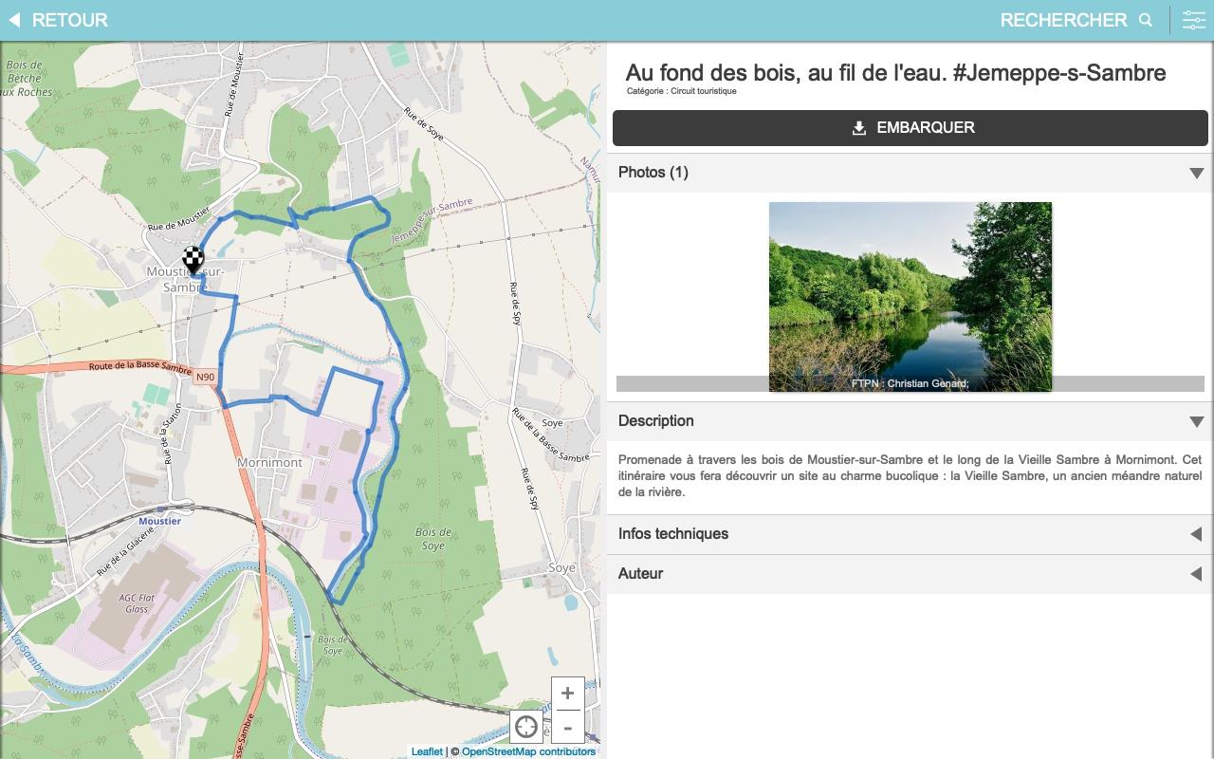Open the Auteur header
This screenshot has height=759, width=1214.
coord(910,574)
